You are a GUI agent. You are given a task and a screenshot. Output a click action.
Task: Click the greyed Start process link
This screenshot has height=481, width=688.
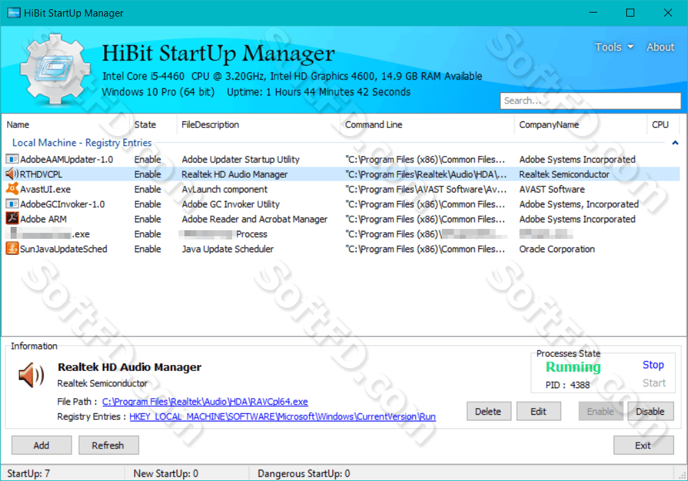point(654,383)
